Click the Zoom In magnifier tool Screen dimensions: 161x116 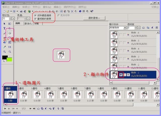[x=5, y=51]
